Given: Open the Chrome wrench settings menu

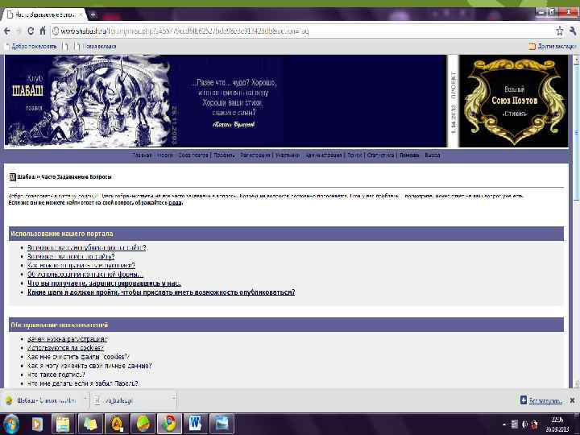Looking at the screenshot, I should [x=573, y=31].
